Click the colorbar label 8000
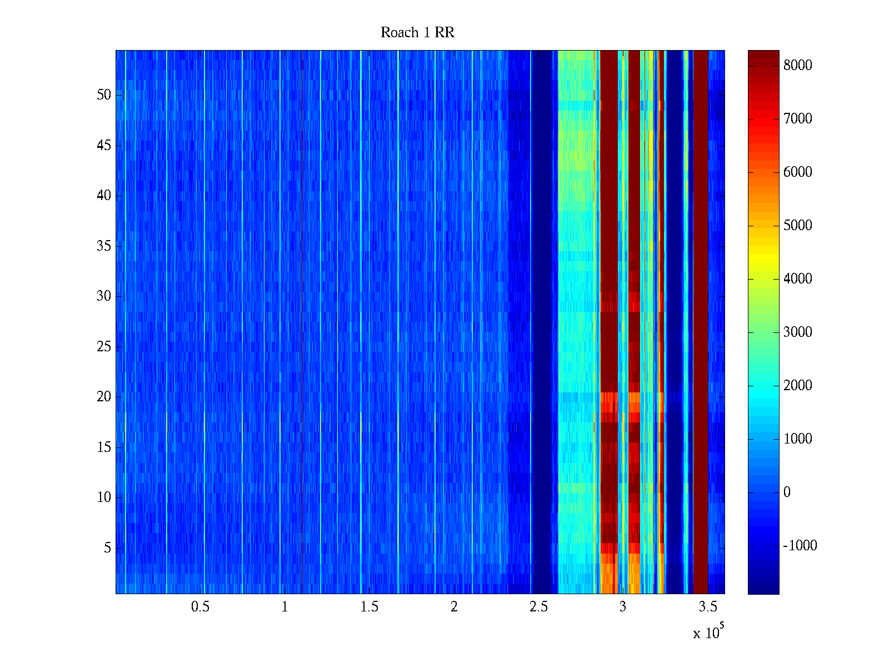889x667 pixels. tap(797, 66)
